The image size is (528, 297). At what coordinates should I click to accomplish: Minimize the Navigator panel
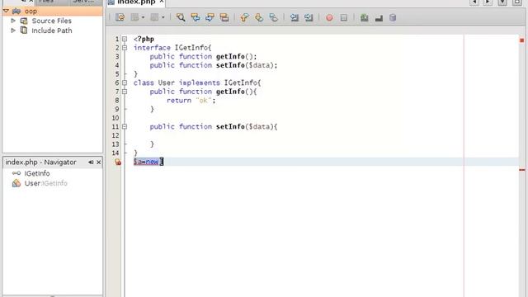[x=91, y=163]
